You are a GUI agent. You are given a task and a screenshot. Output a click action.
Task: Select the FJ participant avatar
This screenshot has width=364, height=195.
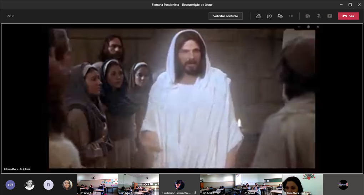pos(48,185)
